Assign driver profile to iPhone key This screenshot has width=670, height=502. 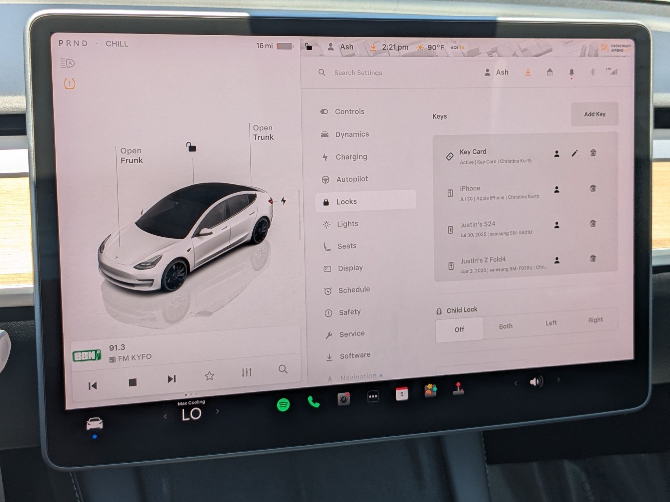click(557, 189)
